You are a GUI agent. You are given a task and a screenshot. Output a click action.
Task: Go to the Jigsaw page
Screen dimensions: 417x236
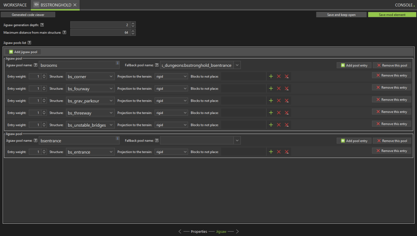(x=221, y=231)
